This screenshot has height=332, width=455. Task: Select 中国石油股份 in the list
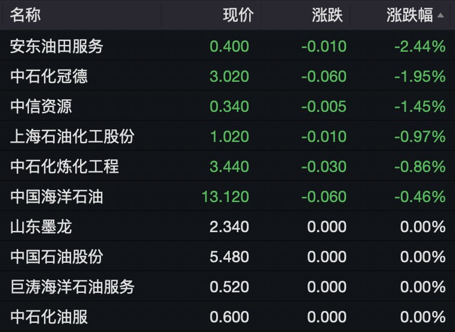57,257
